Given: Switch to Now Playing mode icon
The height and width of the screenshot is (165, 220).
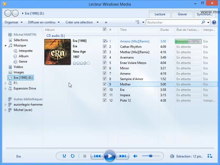Looking at the screenshot, I should (210, 156).
